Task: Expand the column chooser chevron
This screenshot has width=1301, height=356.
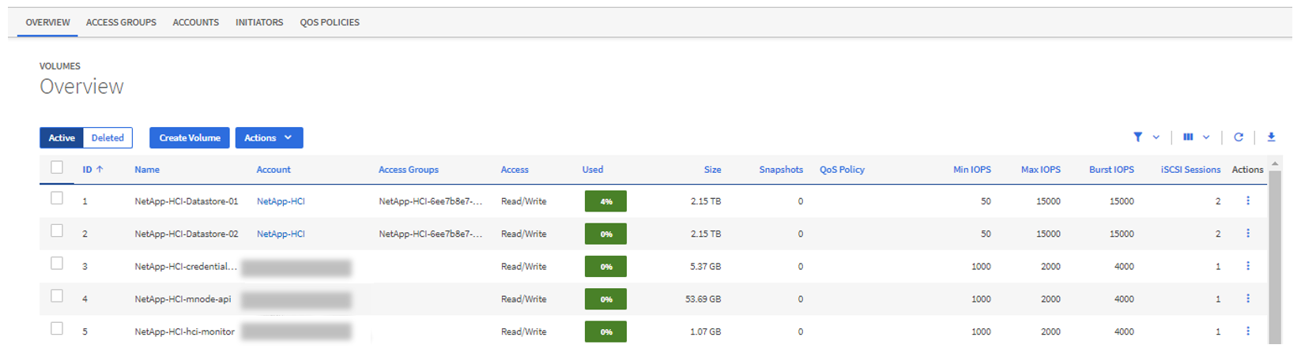Action: tap(1206, 137)
